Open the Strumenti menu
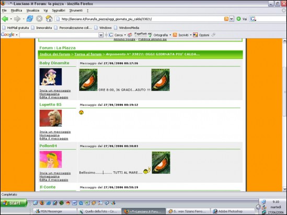The image size is (287, 215). click(76, 10)
